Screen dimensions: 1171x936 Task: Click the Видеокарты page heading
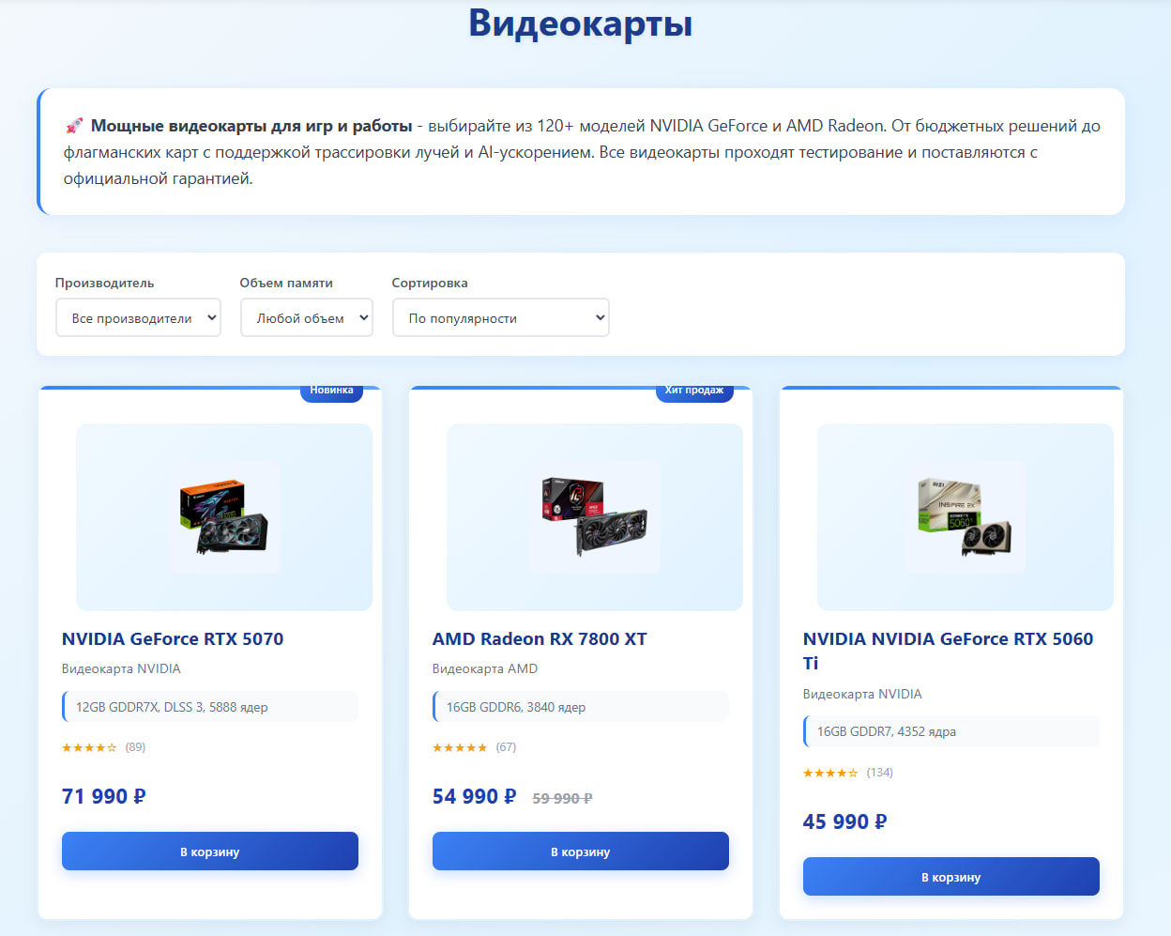pos(581,23)
